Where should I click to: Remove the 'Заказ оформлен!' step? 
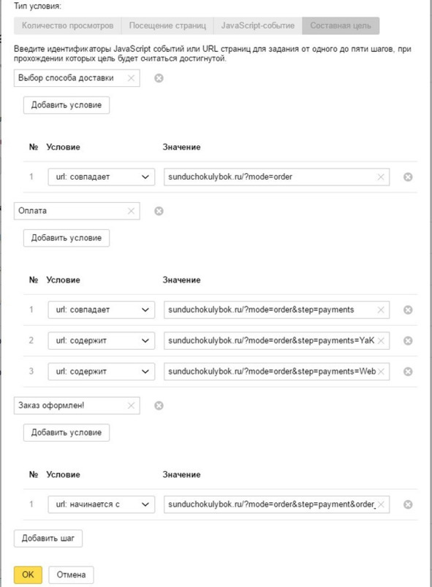[159, 406]
